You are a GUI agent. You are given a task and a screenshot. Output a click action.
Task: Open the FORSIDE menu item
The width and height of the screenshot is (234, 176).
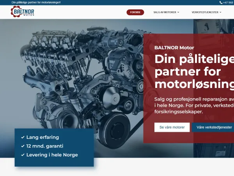coord(135,12)
